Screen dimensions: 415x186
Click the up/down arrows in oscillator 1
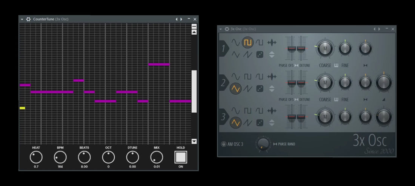(272, 55)
